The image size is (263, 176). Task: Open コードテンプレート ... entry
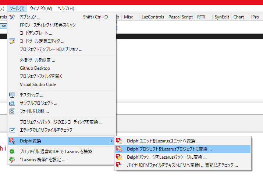pyautogui.click(x=62, y=33)
